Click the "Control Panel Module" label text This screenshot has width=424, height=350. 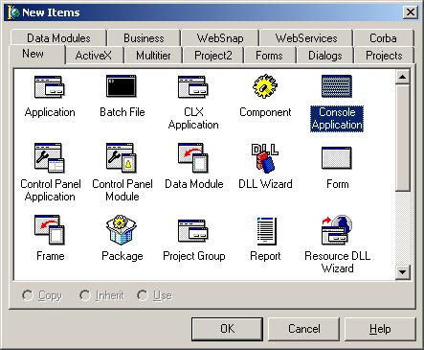[123, 190]
